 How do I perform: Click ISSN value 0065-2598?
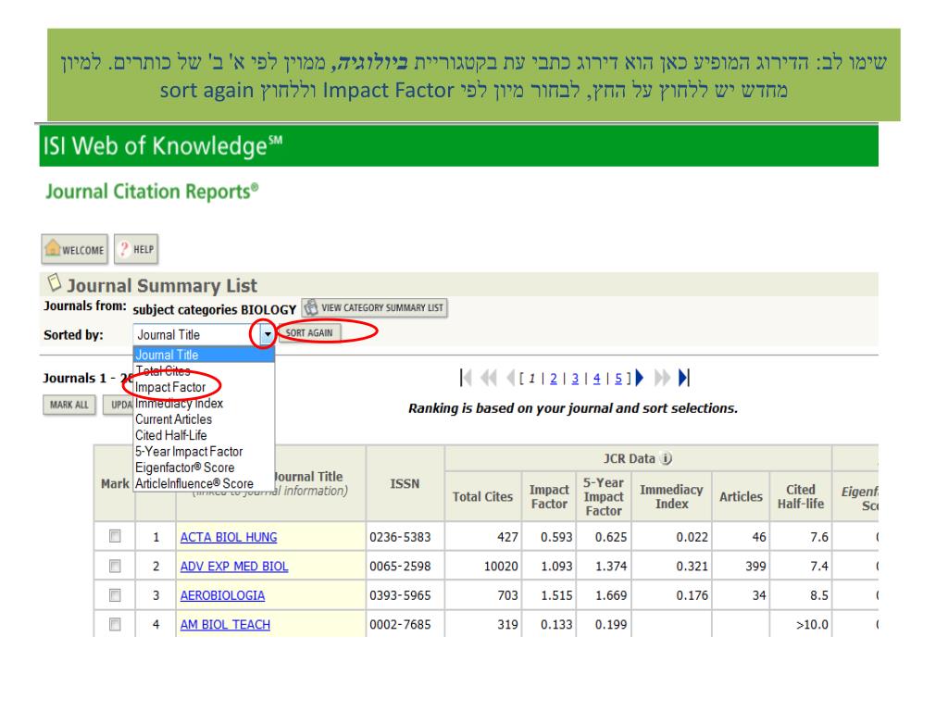(x=400, y=567)
